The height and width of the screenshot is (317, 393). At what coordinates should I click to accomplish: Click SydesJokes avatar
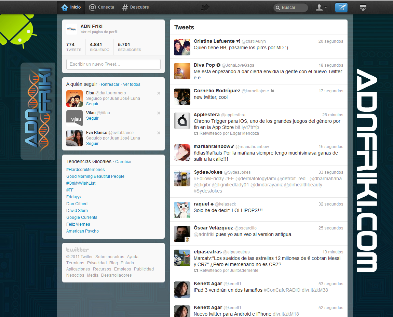click(182, 178)
